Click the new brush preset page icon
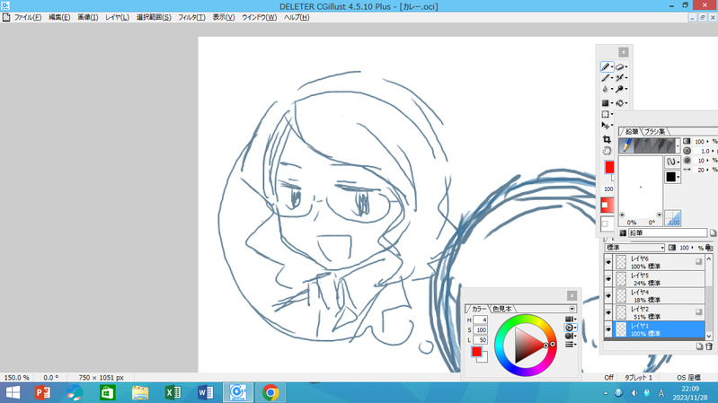 click(x=713, y=233)
